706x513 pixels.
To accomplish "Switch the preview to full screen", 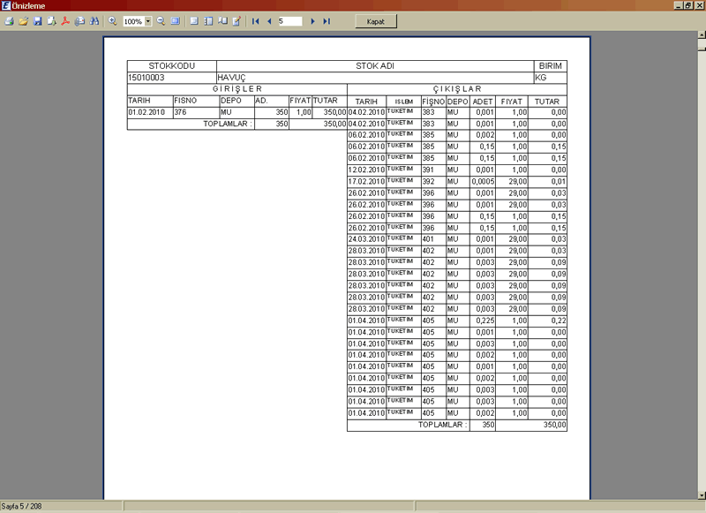I will (176, 20).
